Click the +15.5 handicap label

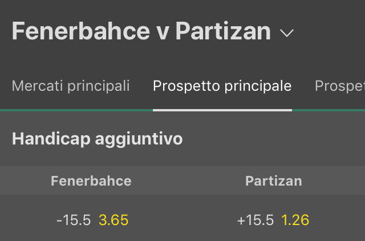click(256, 220)
